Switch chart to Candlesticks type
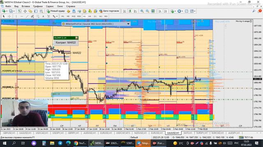 (130, 11)
